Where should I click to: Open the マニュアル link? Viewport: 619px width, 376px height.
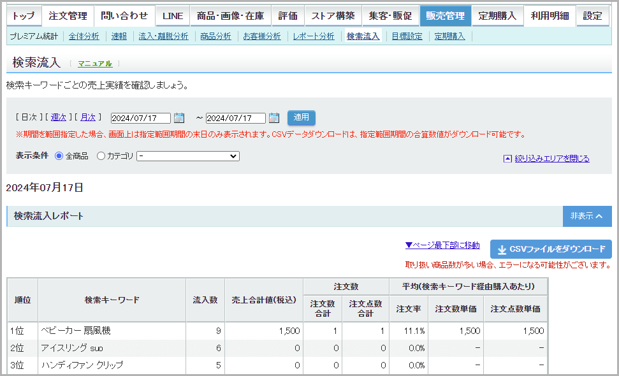coord(95,64)
